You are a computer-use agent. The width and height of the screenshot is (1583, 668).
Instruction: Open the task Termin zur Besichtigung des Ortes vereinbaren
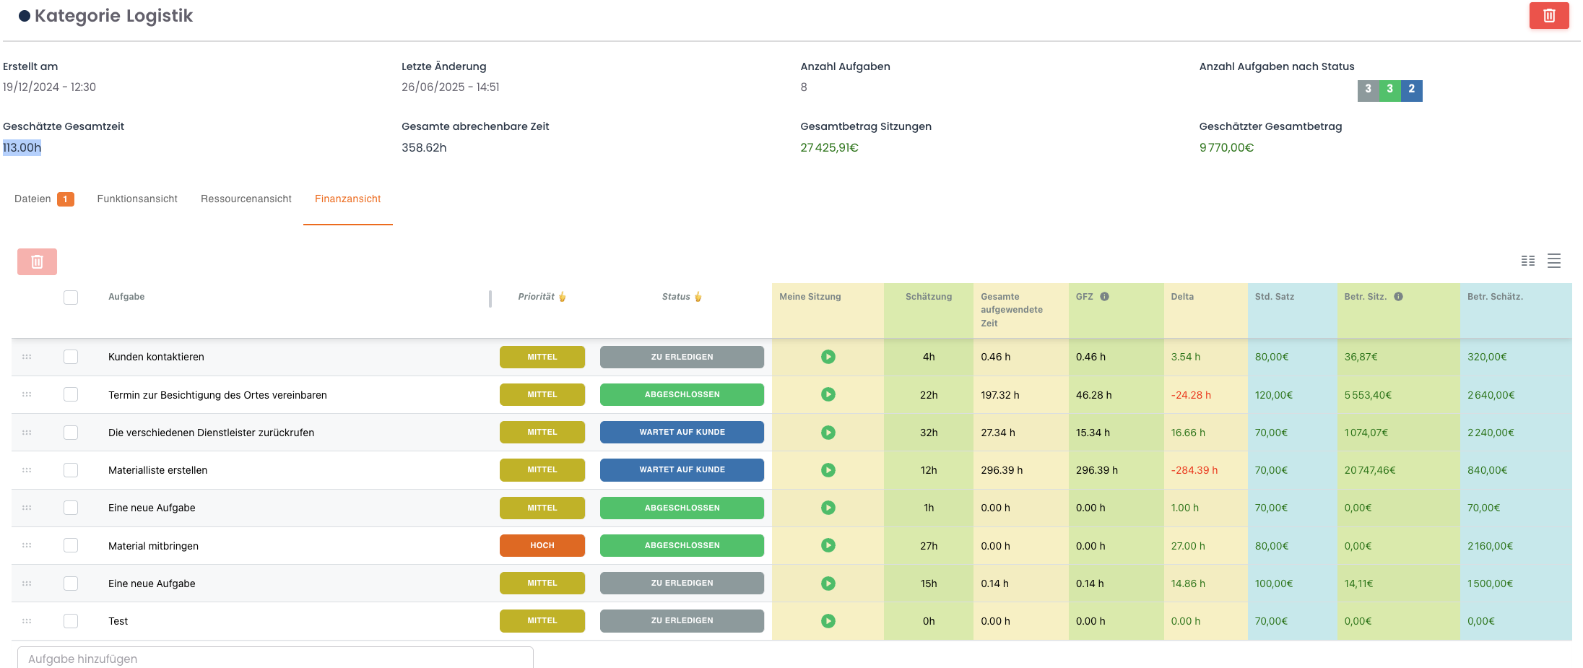tap(217, 395)
